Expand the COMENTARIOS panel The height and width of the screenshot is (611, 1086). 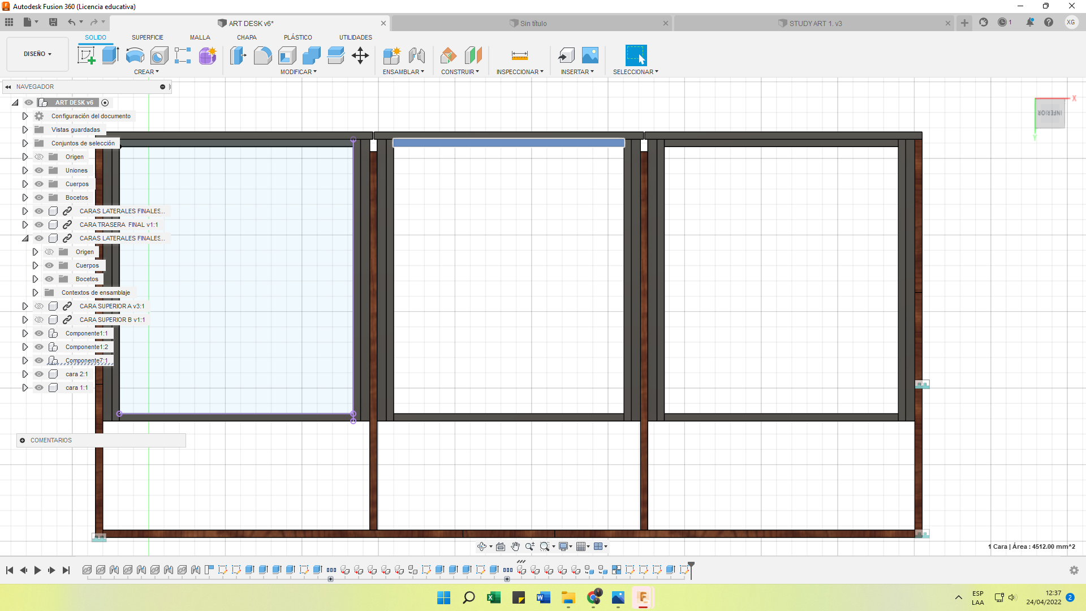click(23, 440)
